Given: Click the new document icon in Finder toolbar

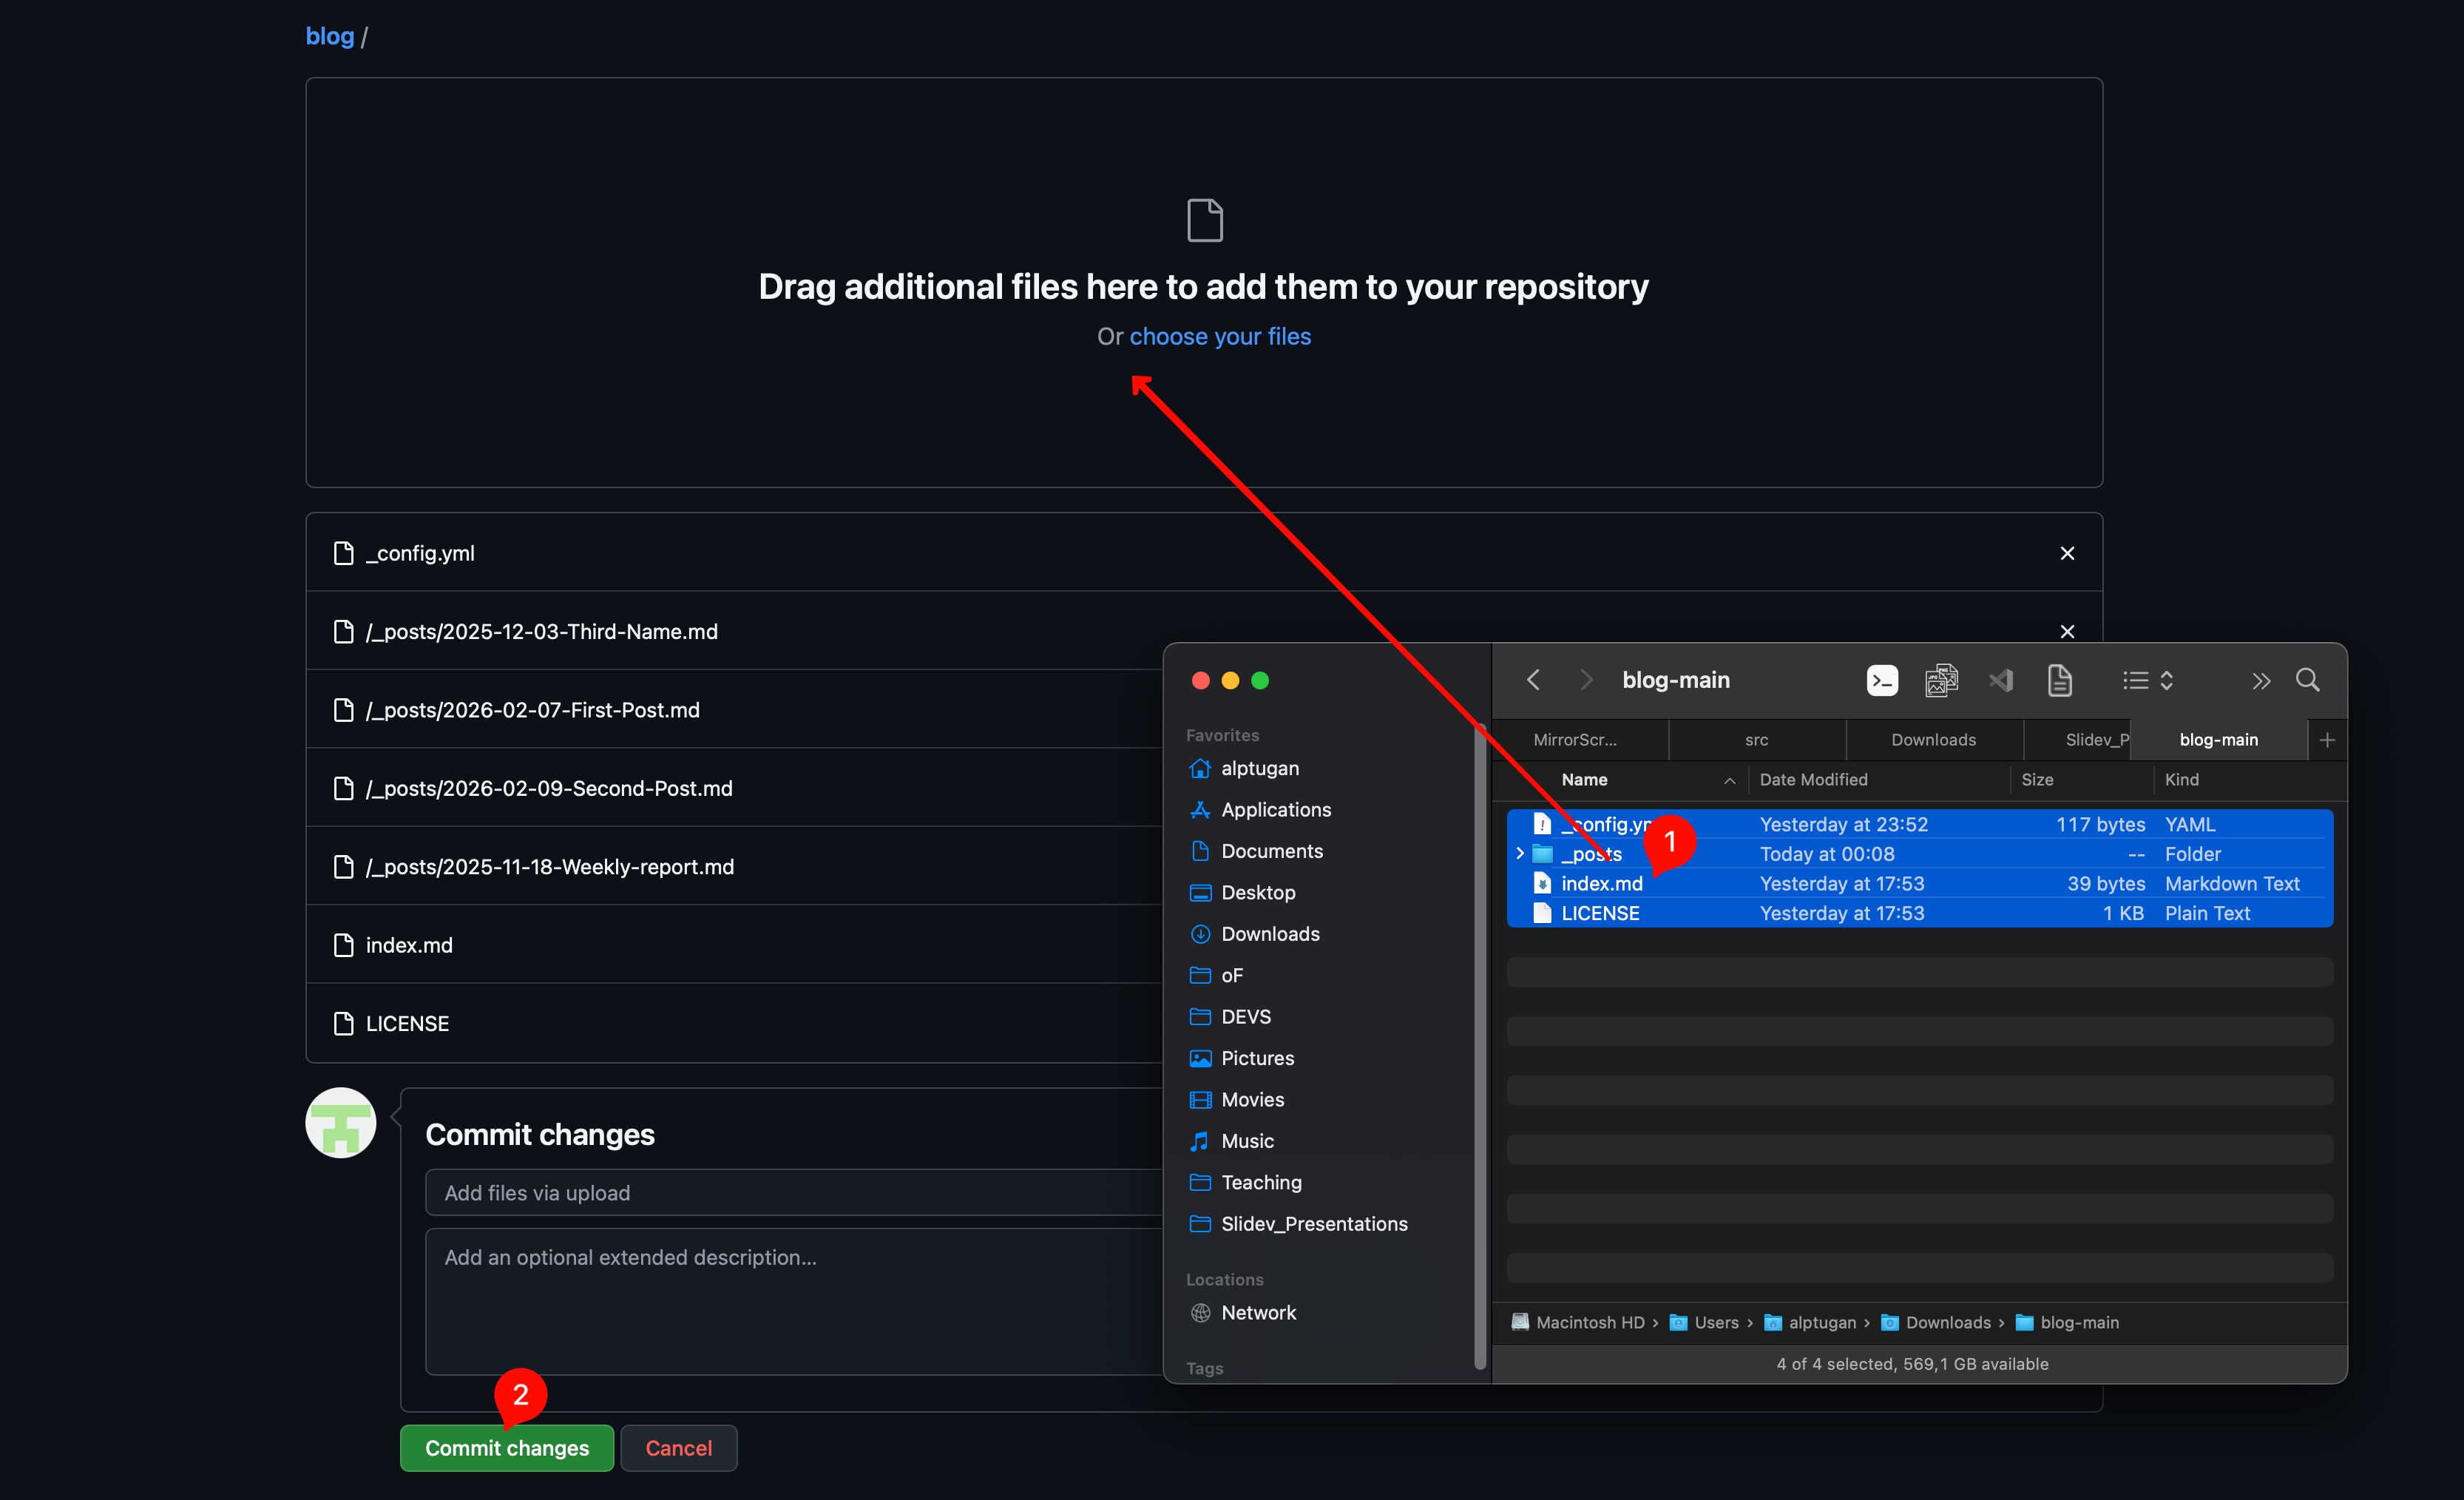Looking at the screenshot, I should pyautogui.click(x=2059, y=680).
